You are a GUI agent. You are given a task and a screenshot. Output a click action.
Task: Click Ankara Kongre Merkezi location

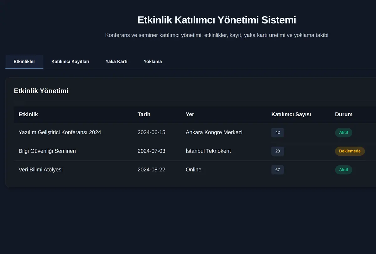tap(214, 132)
